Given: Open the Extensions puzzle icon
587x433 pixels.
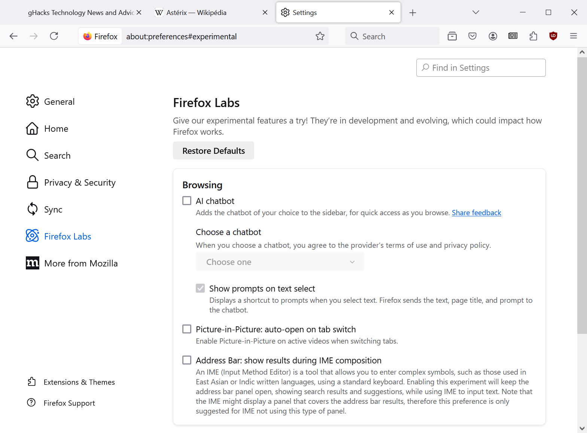Looking at the screenshot, I should pos(533,36).
